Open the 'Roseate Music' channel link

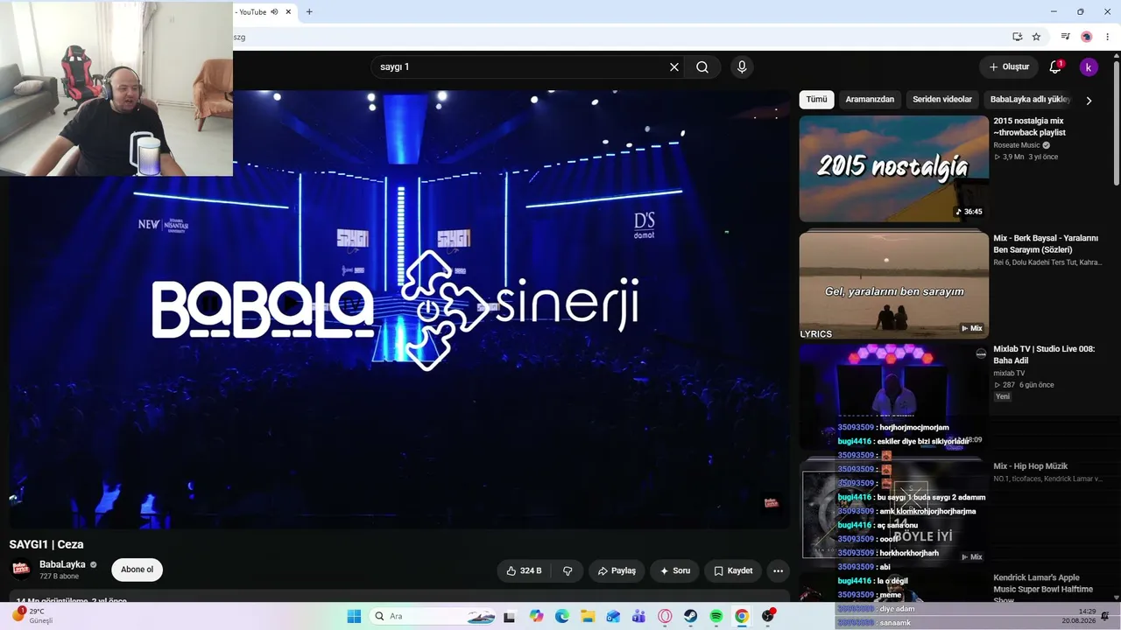click(1017, 145)
